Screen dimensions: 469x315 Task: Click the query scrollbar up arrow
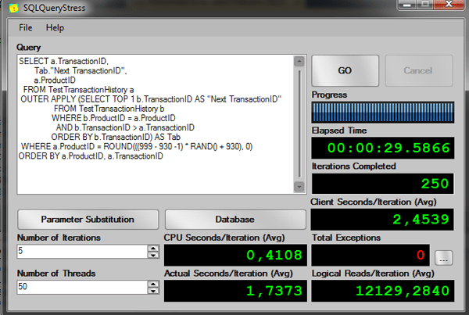tap(299, 61)
